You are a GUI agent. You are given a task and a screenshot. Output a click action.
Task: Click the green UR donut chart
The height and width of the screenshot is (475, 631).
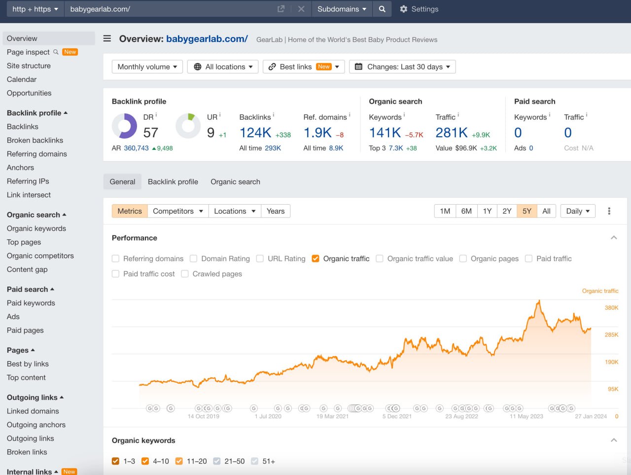coord(188,126)
